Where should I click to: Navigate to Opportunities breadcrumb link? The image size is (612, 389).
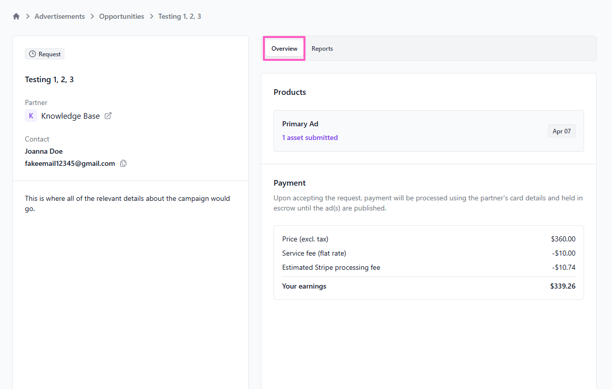click(x=121, y=16)
